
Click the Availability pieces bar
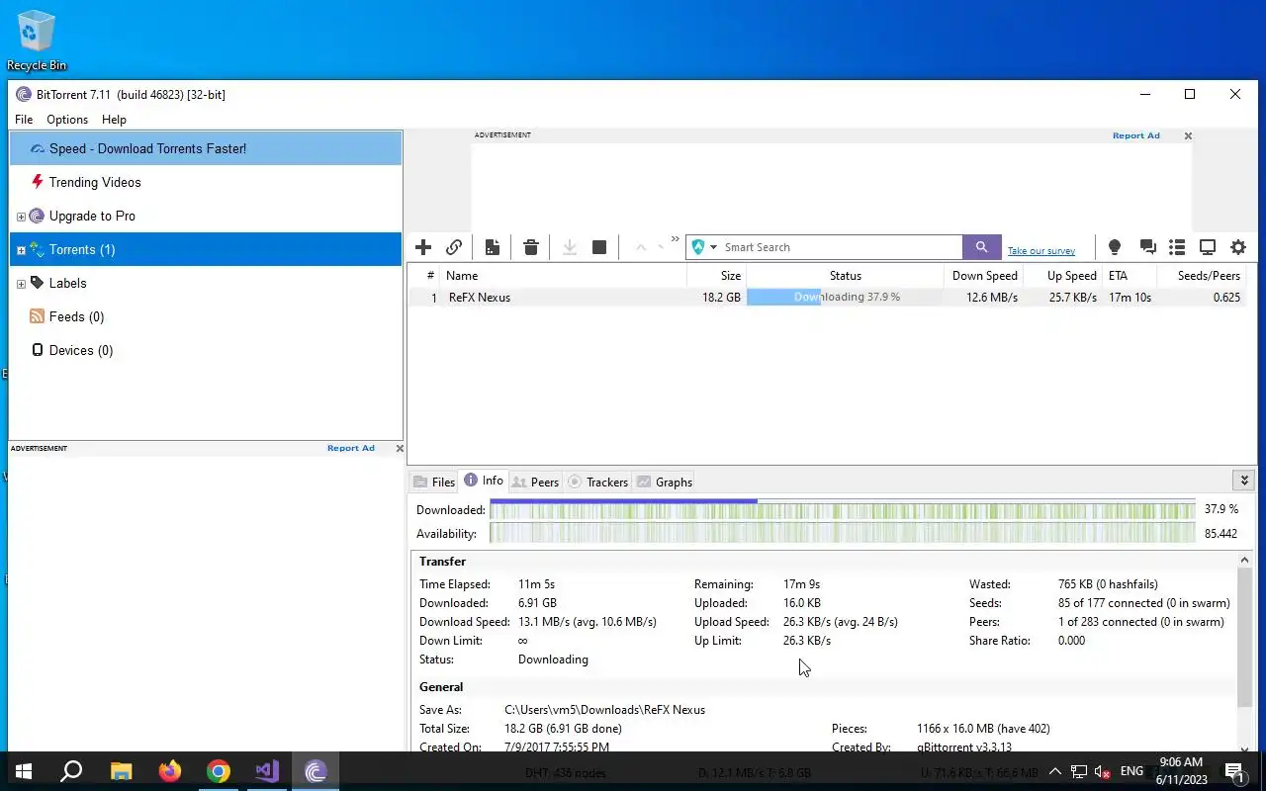click(x=843, y=533)
